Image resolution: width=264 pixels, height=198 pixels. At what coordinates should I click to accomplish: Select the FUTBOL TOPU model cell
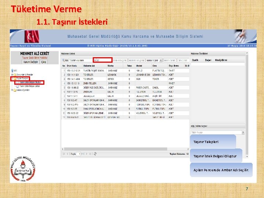(143, 109)
